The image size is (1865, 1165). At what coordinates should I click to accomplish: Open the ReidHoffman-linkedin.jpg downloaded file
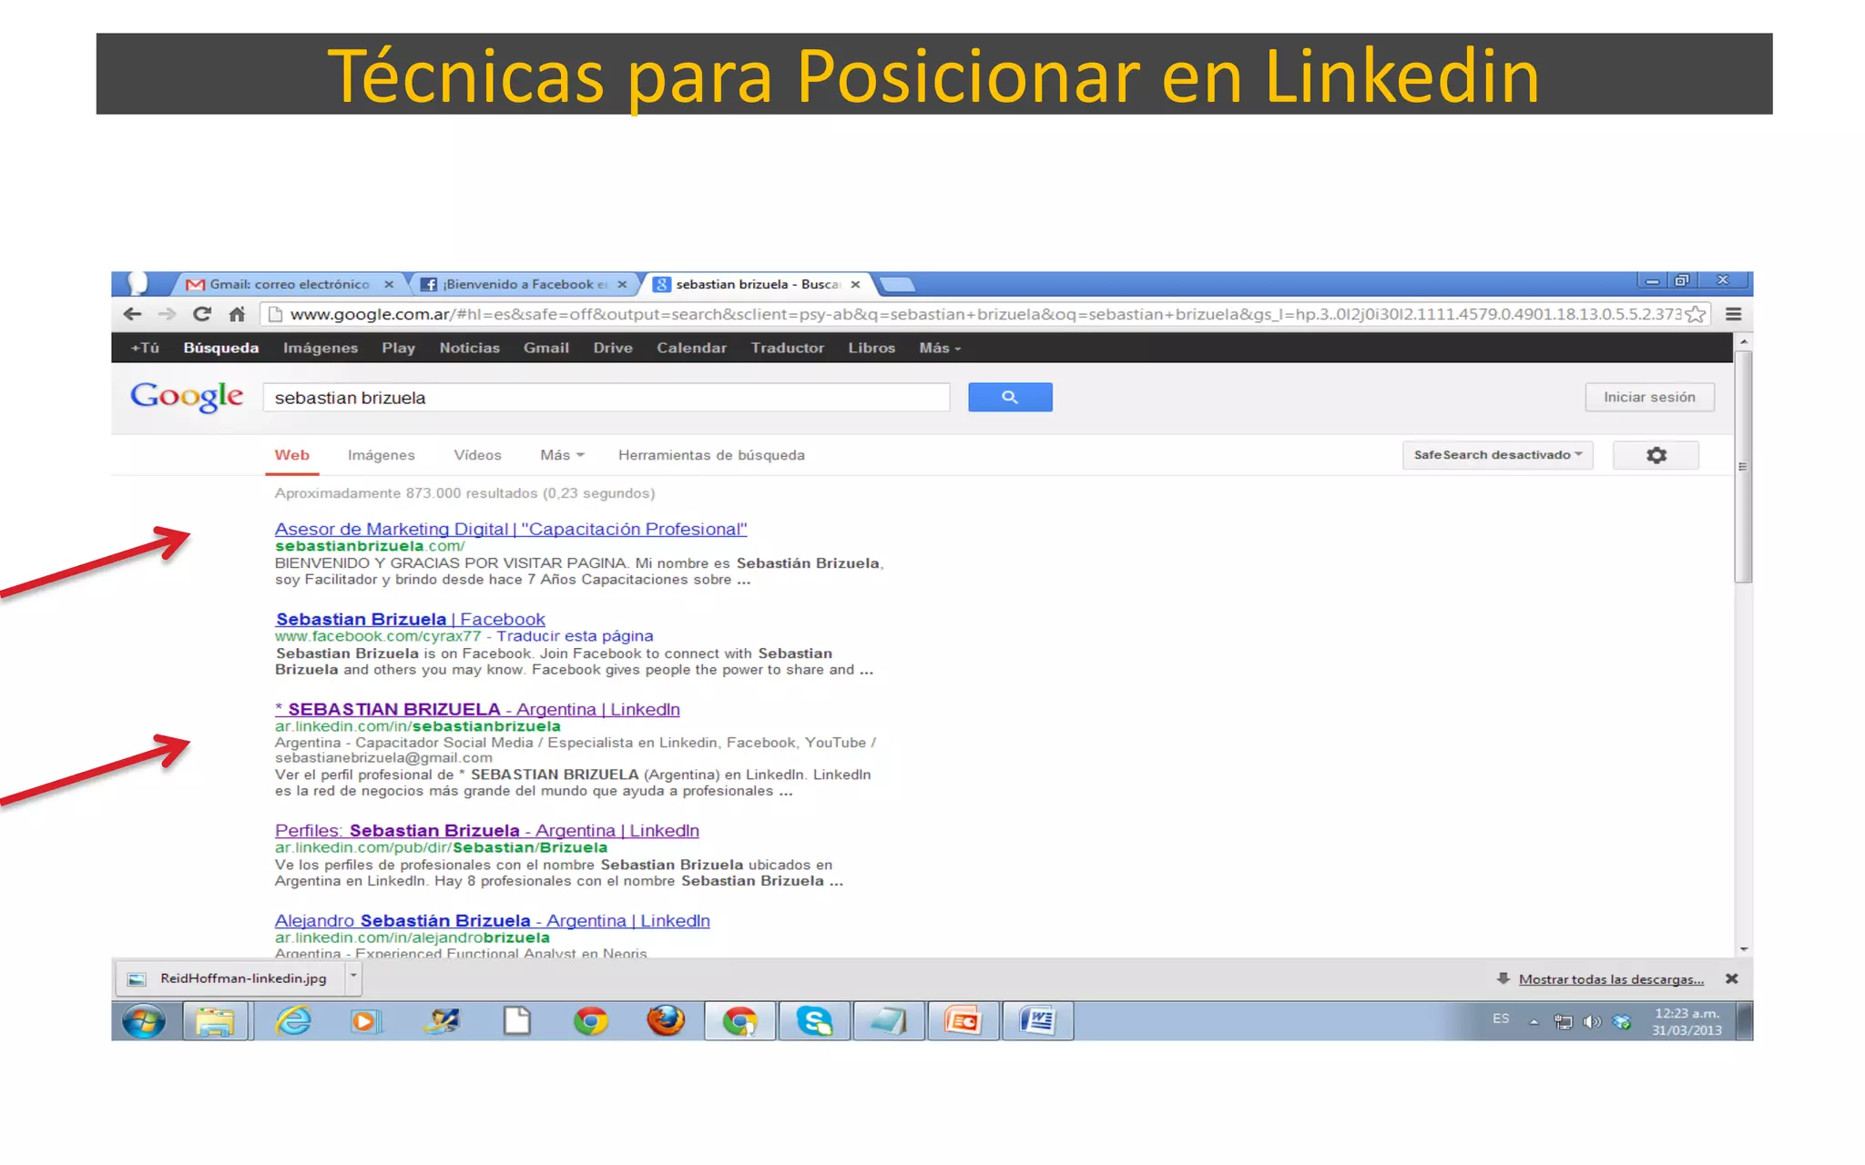(231, 978)
